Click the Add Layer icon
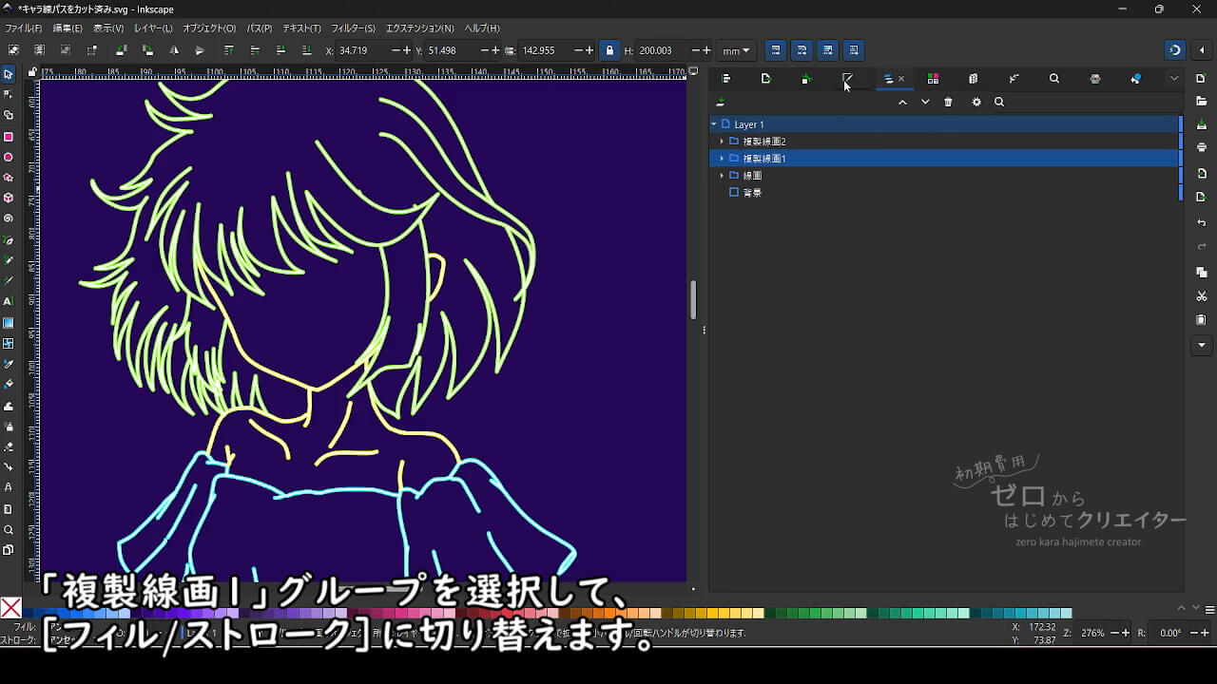Screen dimensions: 1217x684 pos(721,103)
